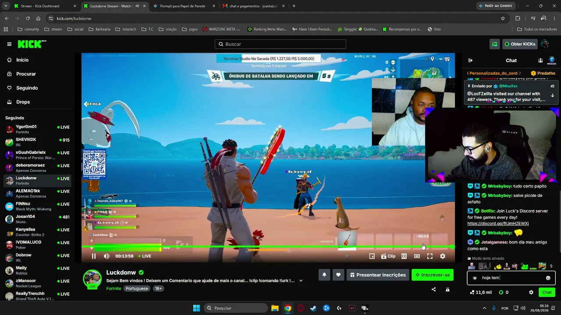Viewport: 561px width, 315px height.
Task: Open Steam from the taskbar
Action: point(313,308)
